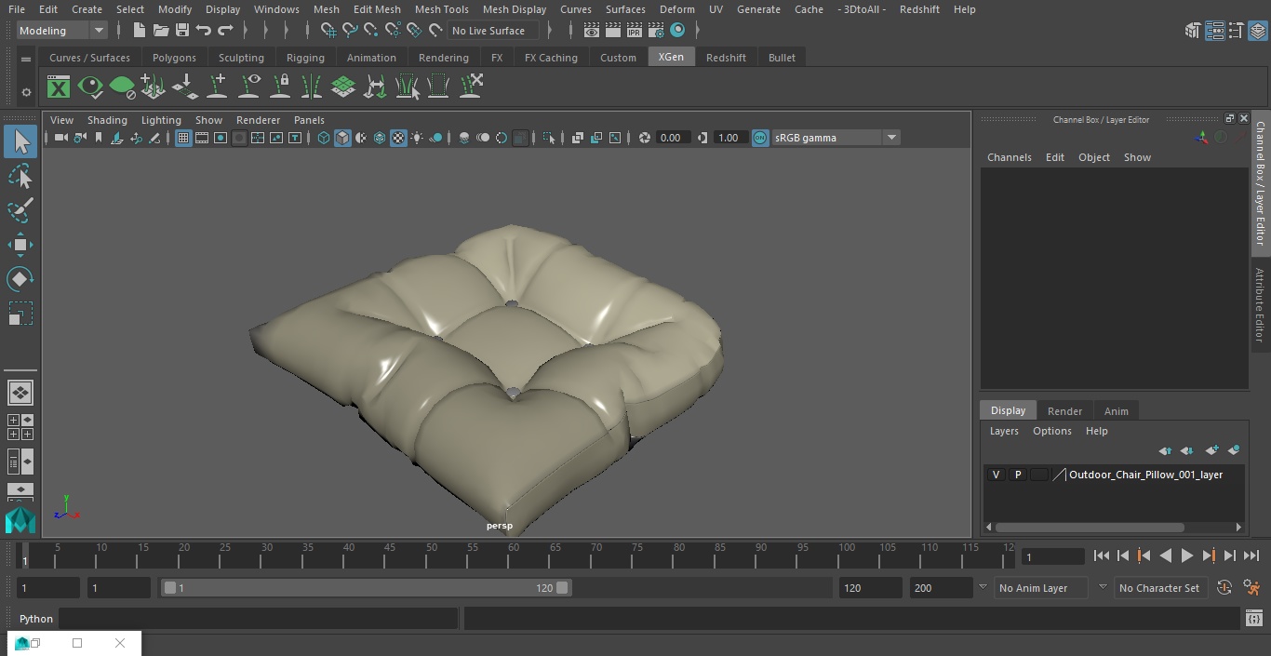Toggle playback P box of the layer
The height and width of the screenshot is (656, 1271).
(x=1017, y=475)
